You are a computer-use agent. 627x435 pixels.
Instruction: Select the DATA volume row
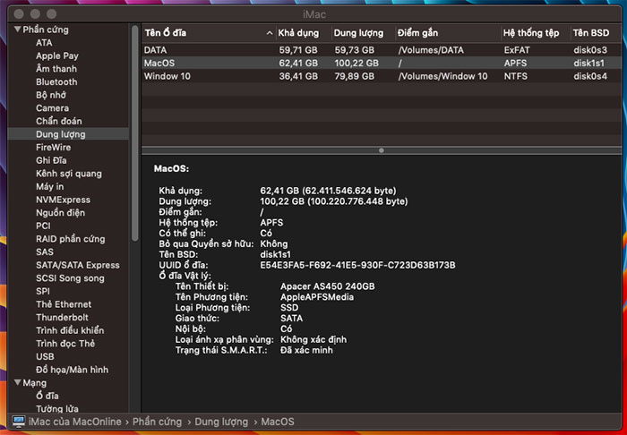pos(382,50)
